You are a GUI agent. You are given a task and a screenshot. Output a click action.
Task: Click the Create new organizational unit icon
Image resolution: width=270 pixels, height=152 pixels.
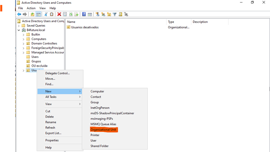[109, 14]
